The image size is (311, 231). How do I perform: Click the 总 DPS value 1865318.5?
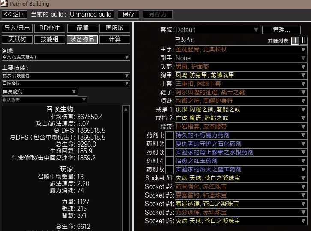pos(91,131)
